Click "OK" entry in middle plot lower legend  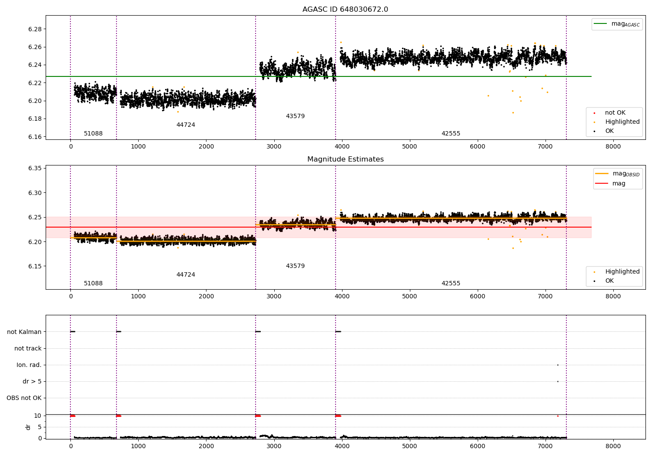coord(609,281)
